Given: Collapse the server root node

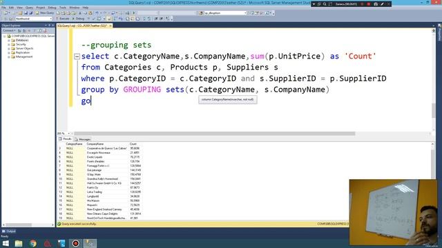Looking at the screenshot, I should [5, 37].
